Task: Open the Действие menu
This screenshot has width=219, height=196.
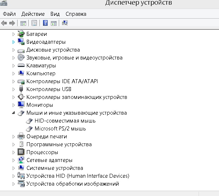Action: [x=33, y=14]
